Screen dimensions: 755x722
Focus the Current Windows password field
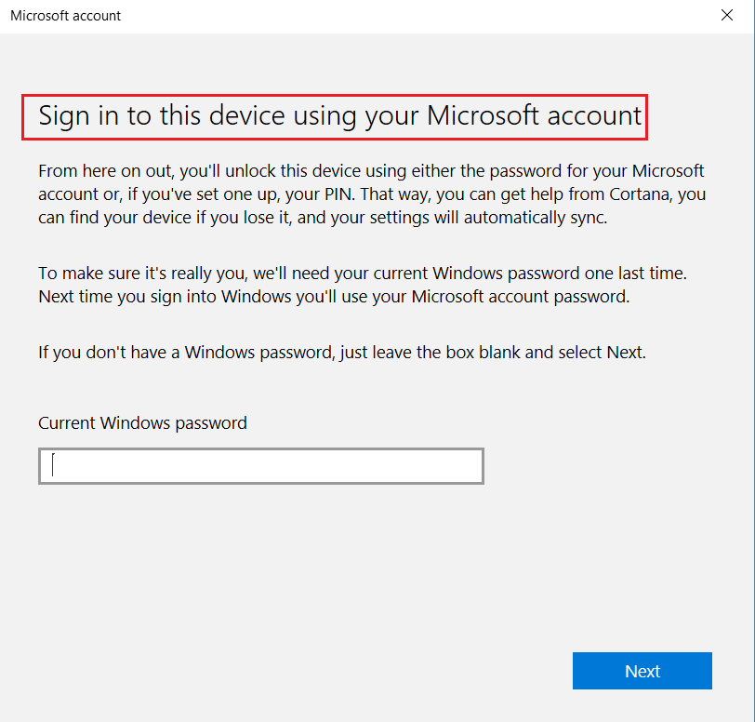tap(260, 466)
